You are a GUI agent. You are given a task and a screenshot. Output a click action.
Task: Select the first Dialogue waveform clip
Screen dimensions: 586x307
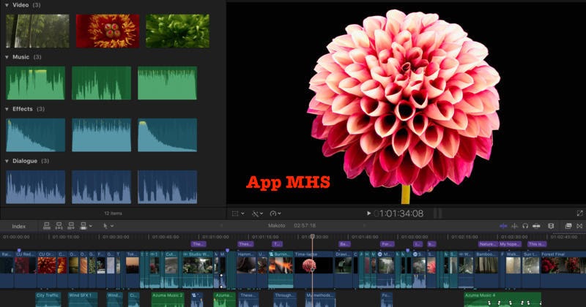[x=35, y=187]
